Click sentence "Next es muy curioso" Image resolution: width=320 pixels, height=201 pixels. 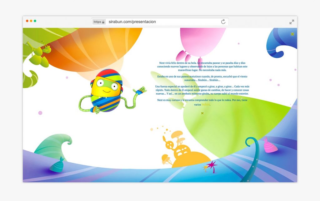[x=202, y=102]
